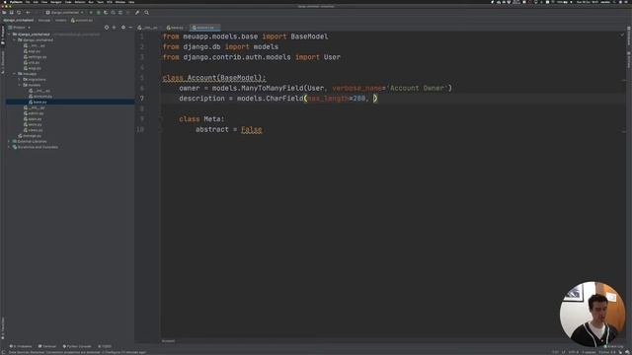Click the fold marker beside class Meta
The width and height of the screenshot is (632, 355).
point(160,119)
